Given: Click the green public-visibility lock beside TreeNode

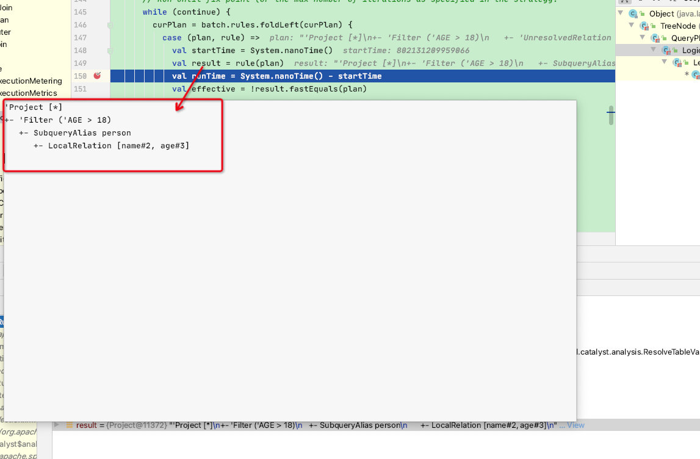Looking at the screenshot, I should pos(653,26).
